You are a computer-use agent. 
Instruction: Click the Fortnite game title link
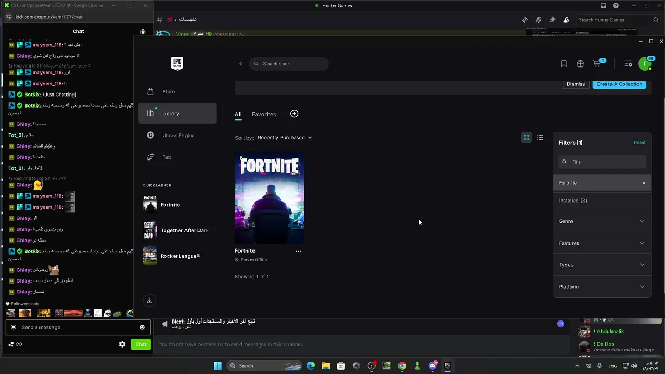pyautogui.click(x=245, y=251)
